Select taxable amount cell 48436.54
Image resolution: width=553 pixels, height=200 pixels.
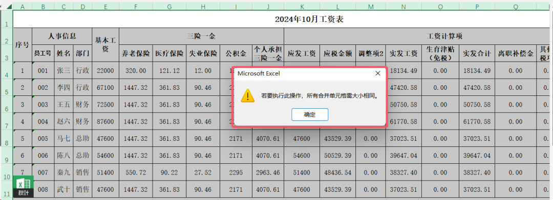click(x=338, y=172)
